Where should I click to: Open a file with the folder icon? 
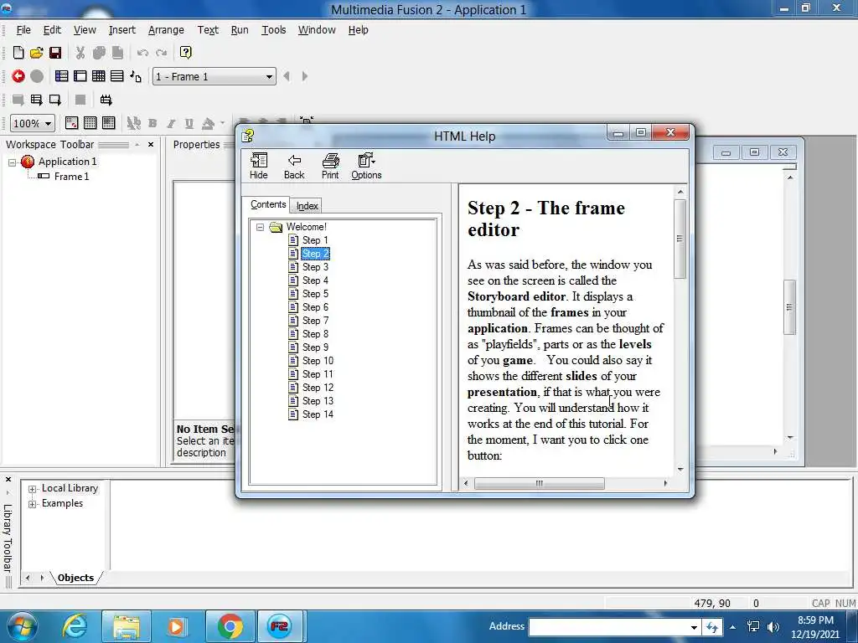click(37, 53)
